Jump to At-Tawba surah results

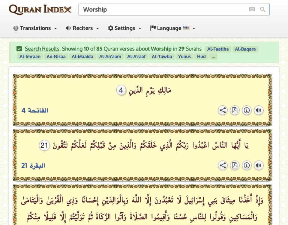[162, 57]
